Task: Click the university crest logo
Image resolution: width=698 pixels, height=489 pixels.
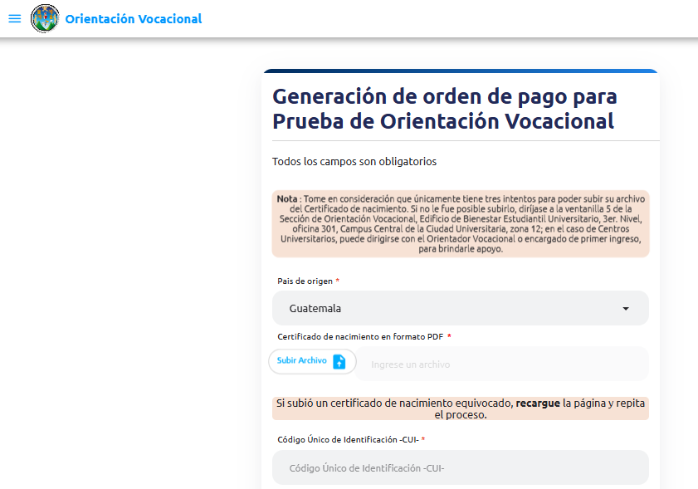Action: tap(45, 18)
